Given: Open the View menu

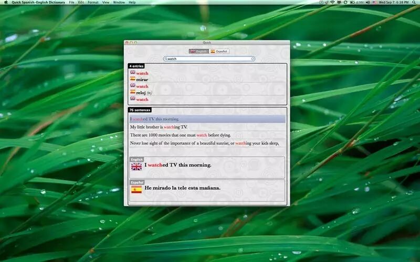Looking at the screenshot, I should pyautogui.click(x=106, y=3).
